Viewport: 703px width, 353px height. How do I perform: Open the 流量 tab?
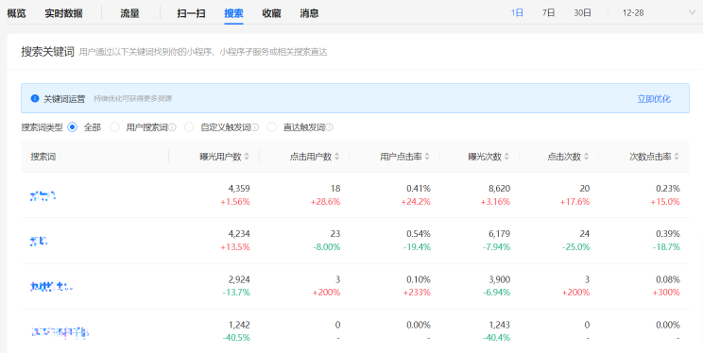129,13
